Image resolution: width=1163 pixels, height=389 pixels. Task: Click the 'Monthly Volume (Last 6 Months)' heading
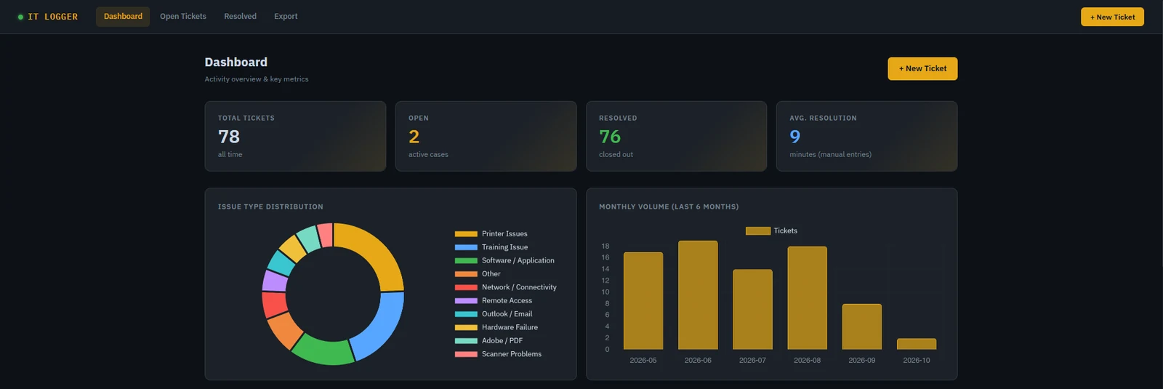coord(669,207)
